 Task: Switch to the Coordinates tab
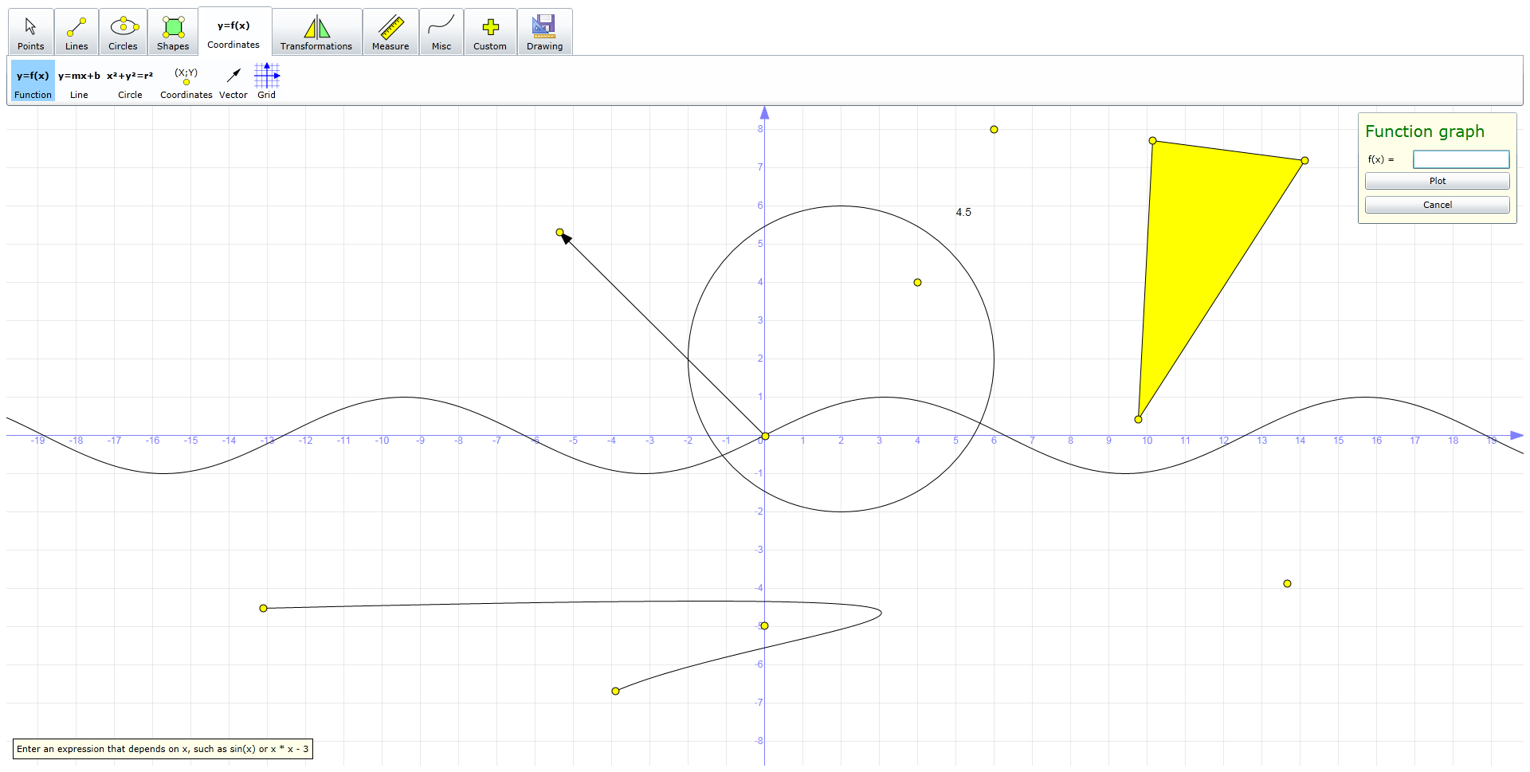[x=234, y=31]
